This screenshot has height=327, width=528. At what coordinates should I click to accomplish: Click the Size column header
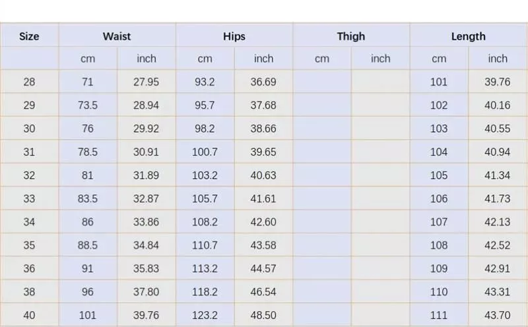29,36
